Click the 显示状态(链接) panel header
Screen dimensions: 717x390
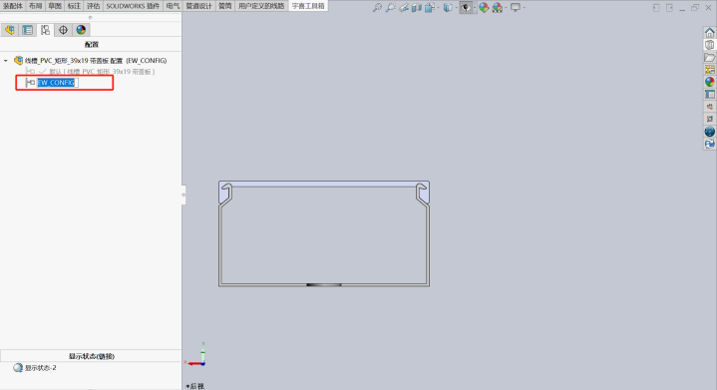point(91,356)
